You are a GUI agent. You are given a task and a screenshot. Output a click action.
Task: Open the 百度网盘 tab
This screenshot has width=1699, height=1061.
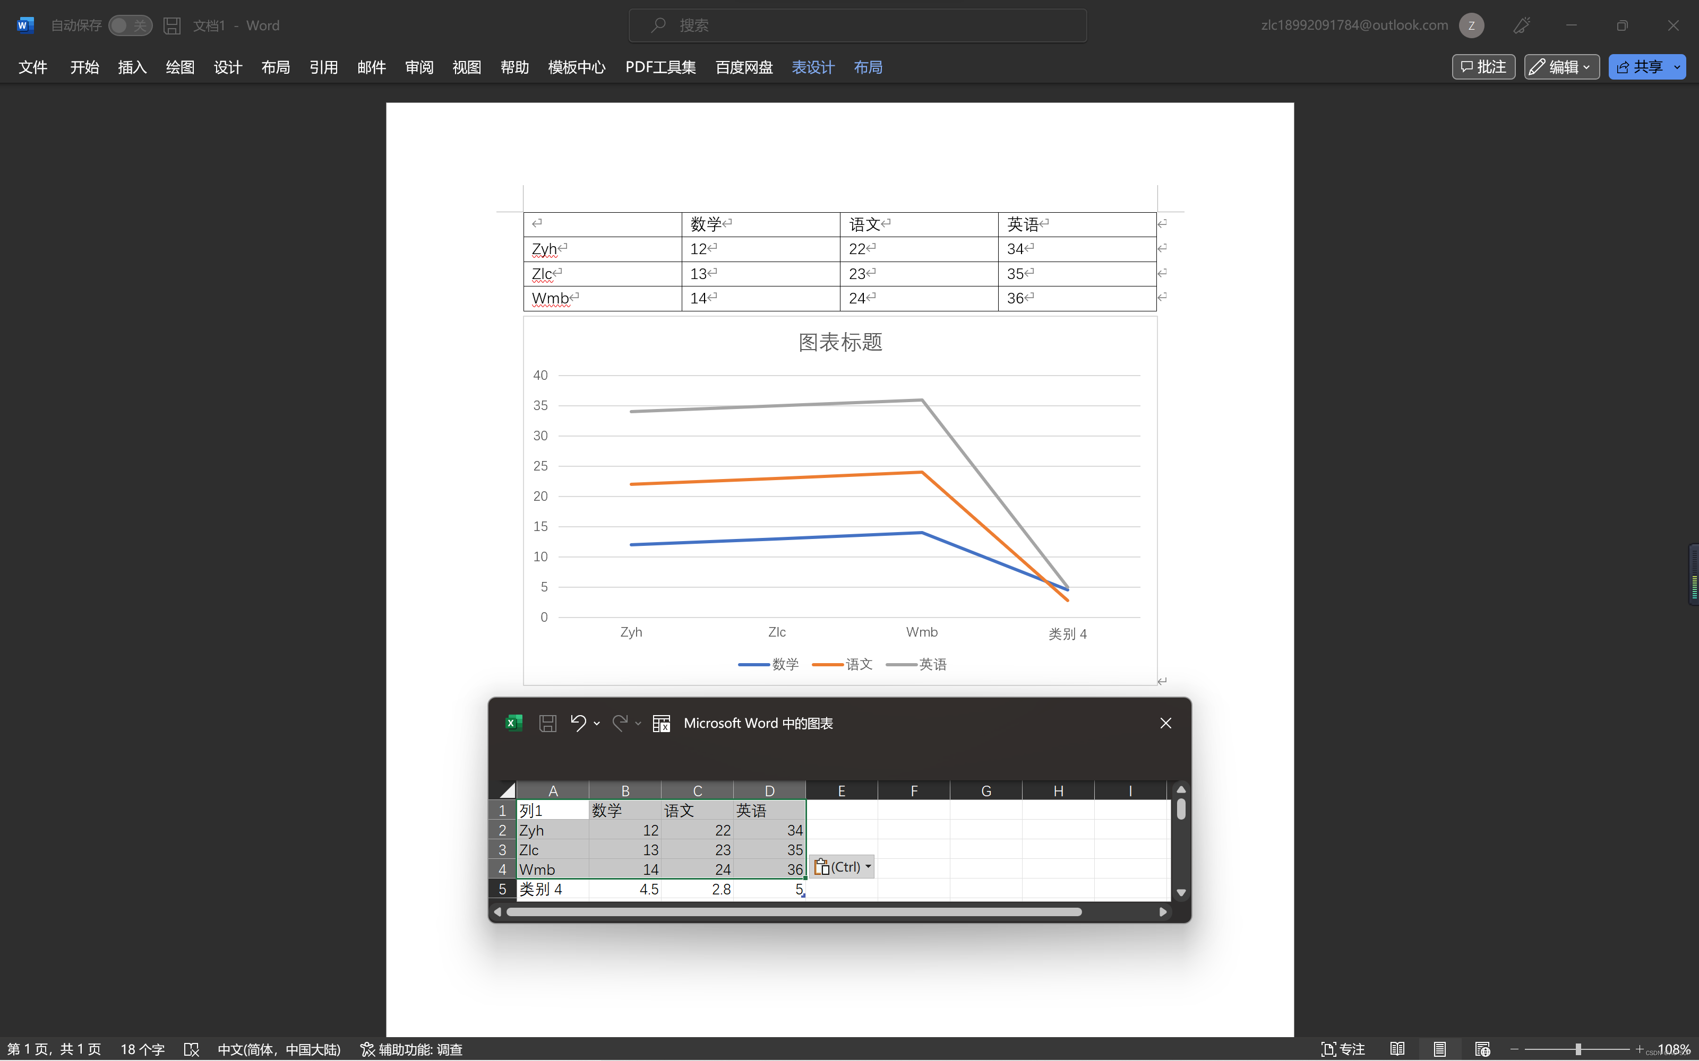[744, 67]
